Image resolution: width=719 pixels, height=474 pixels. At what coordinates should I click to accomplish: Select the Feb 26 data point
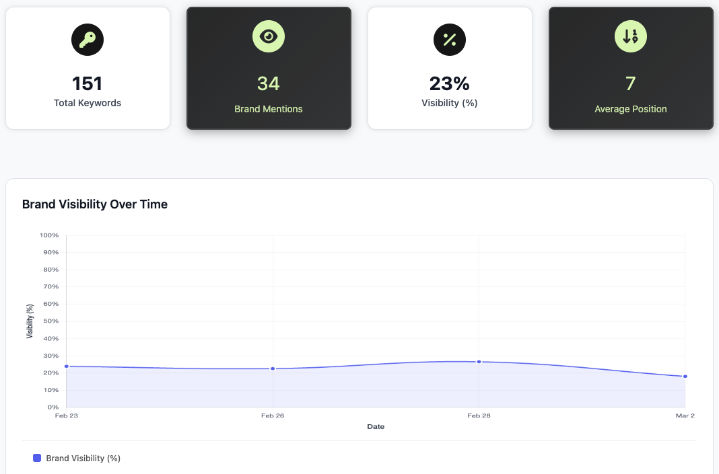(273, 368)
